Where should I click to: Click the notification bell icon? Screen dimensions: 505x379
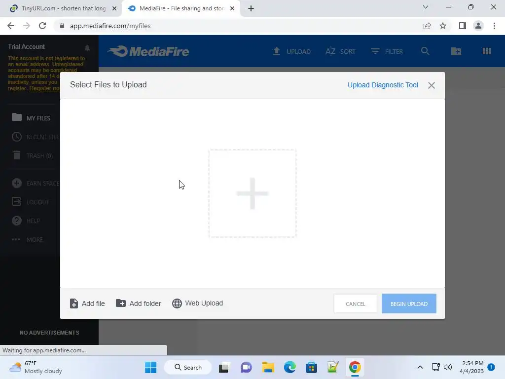click(x=87, y=48)
